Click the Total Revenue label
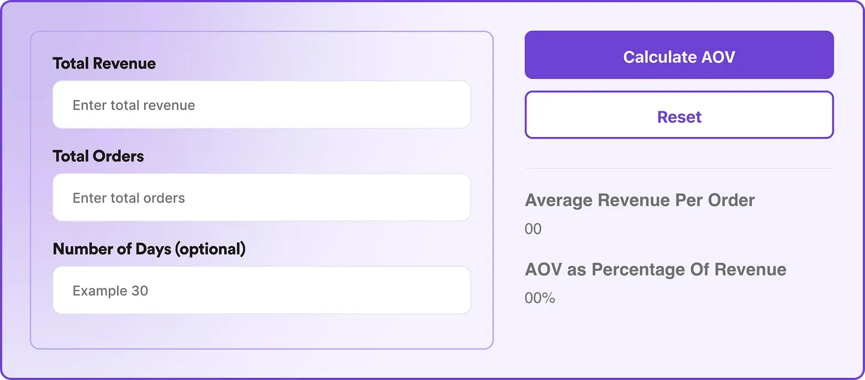 pos(104,63)
